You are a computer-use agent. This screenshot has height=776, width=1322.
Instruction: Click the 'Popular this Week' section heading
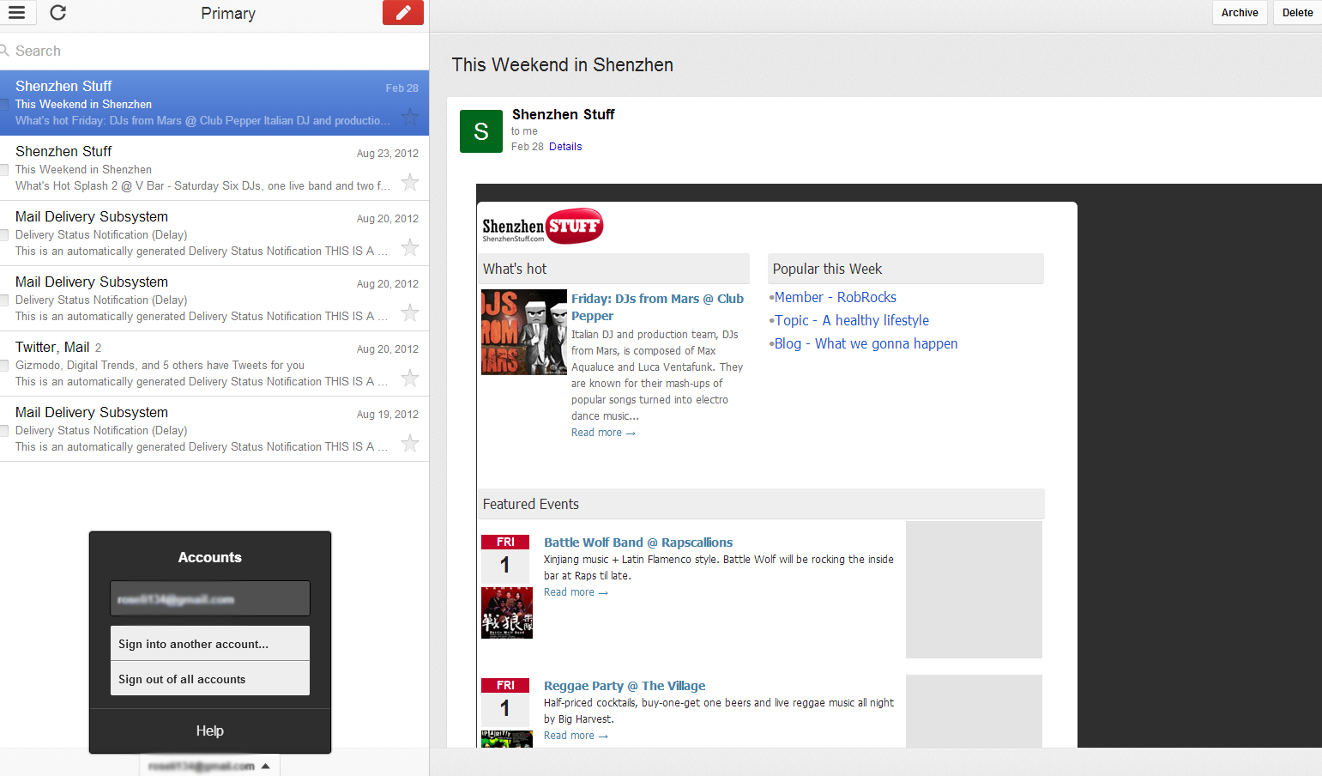827,269
